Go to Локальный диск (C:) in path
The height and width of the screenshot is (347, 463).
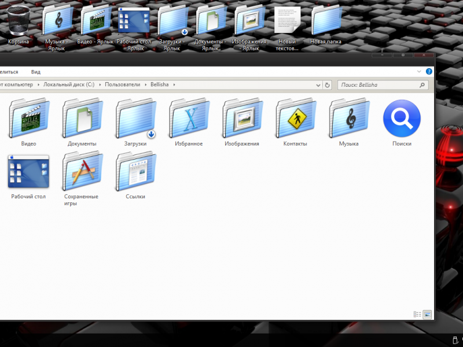pyautogui.click(x=69, y=84)
